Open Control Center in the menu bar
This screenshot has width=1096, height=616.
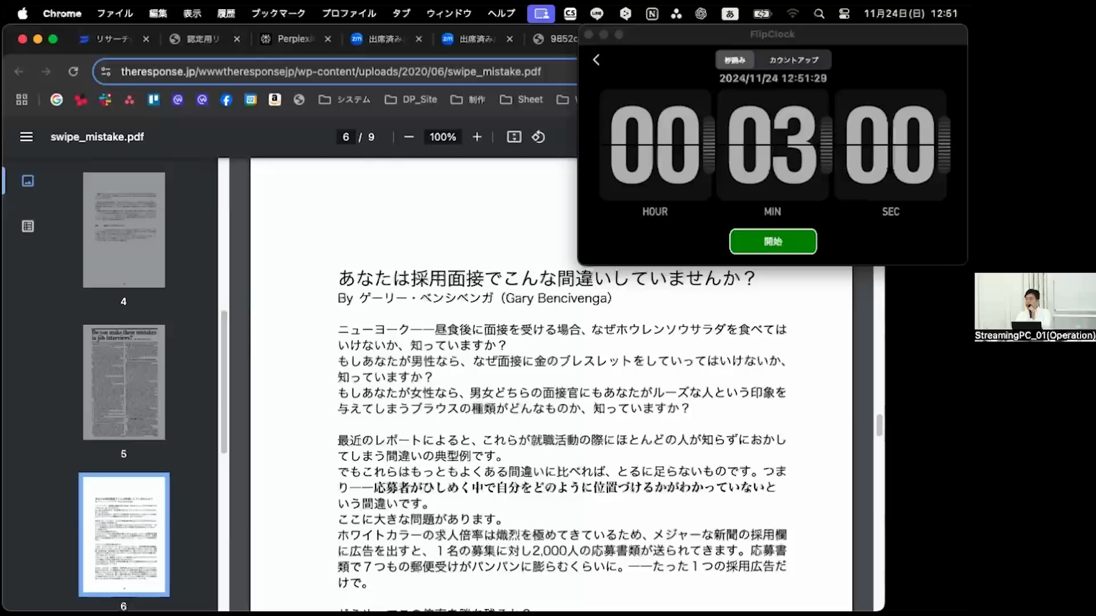[844, 14]
